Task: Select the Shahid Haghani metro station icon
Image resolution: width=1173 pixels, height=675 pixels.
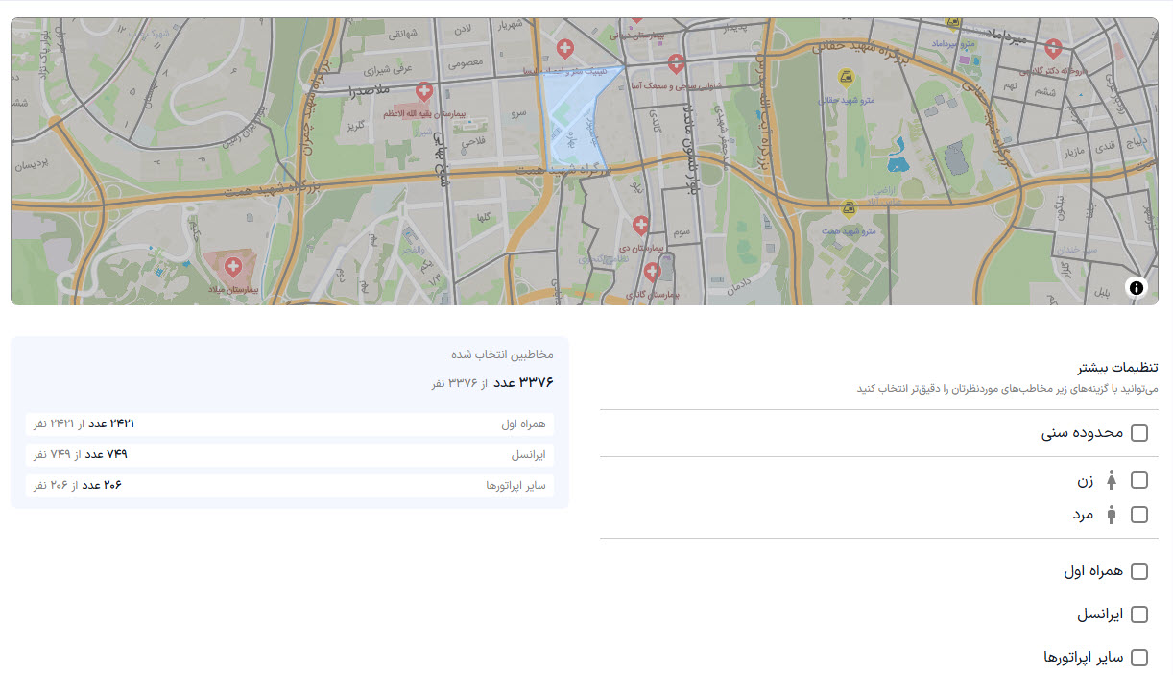Action: [846, 78]
